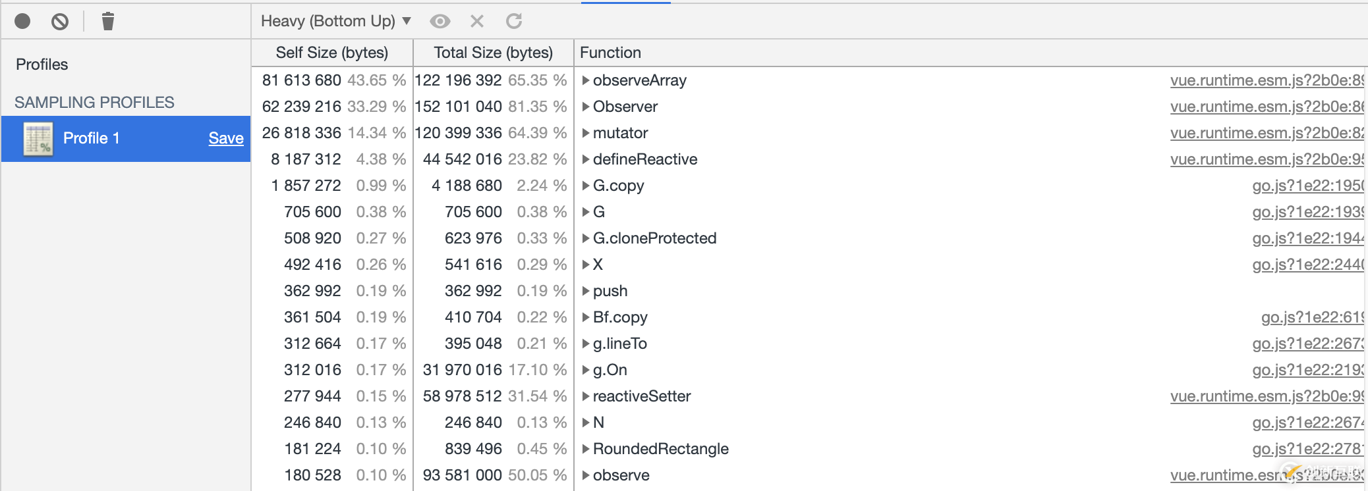Open the Heavy (Bottom Up) view dropdown
Screen dimensions: 1368x491
click(336, 21)
